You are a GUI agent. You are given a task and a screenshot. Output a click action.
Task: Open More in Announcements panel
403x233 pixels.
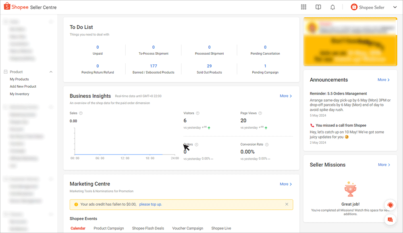(384, 80)
